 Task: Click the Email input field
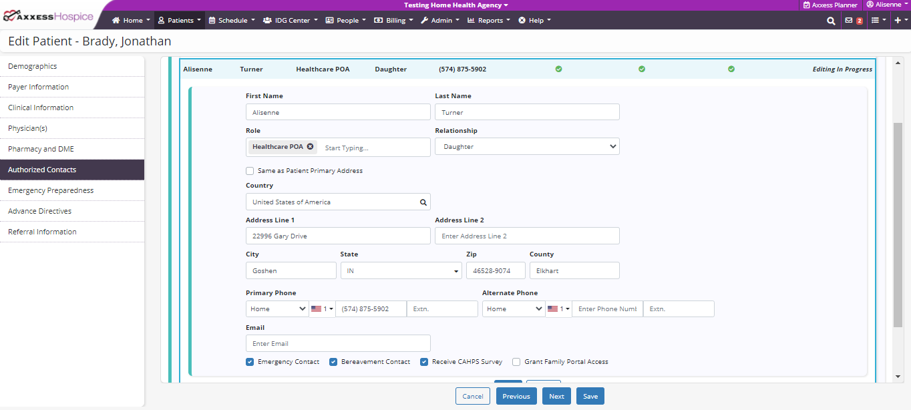tap(338, 344)
